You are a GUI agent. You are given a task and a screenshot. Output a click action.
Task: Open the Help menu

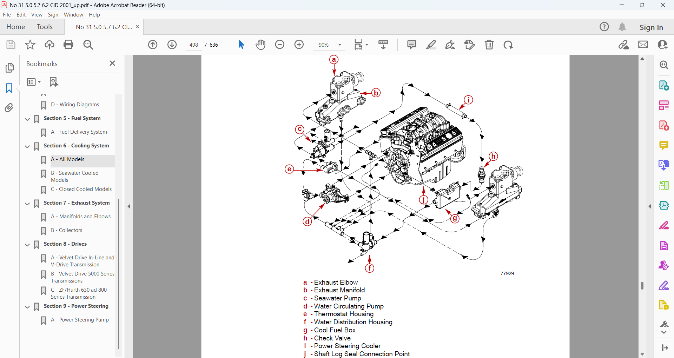click(94, 15)
